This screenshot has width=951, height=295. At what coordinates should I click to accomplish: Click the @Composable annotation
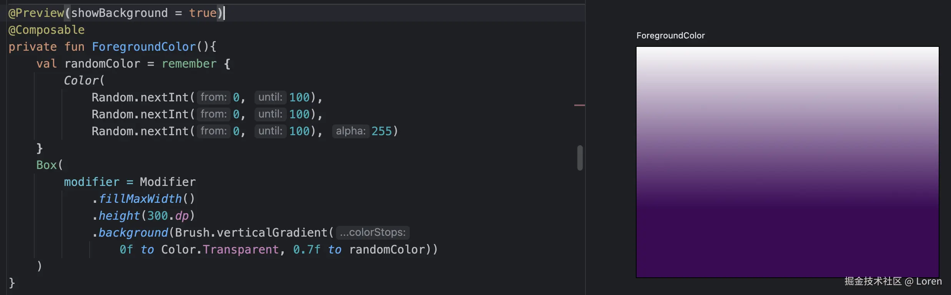tap(47, 30)
